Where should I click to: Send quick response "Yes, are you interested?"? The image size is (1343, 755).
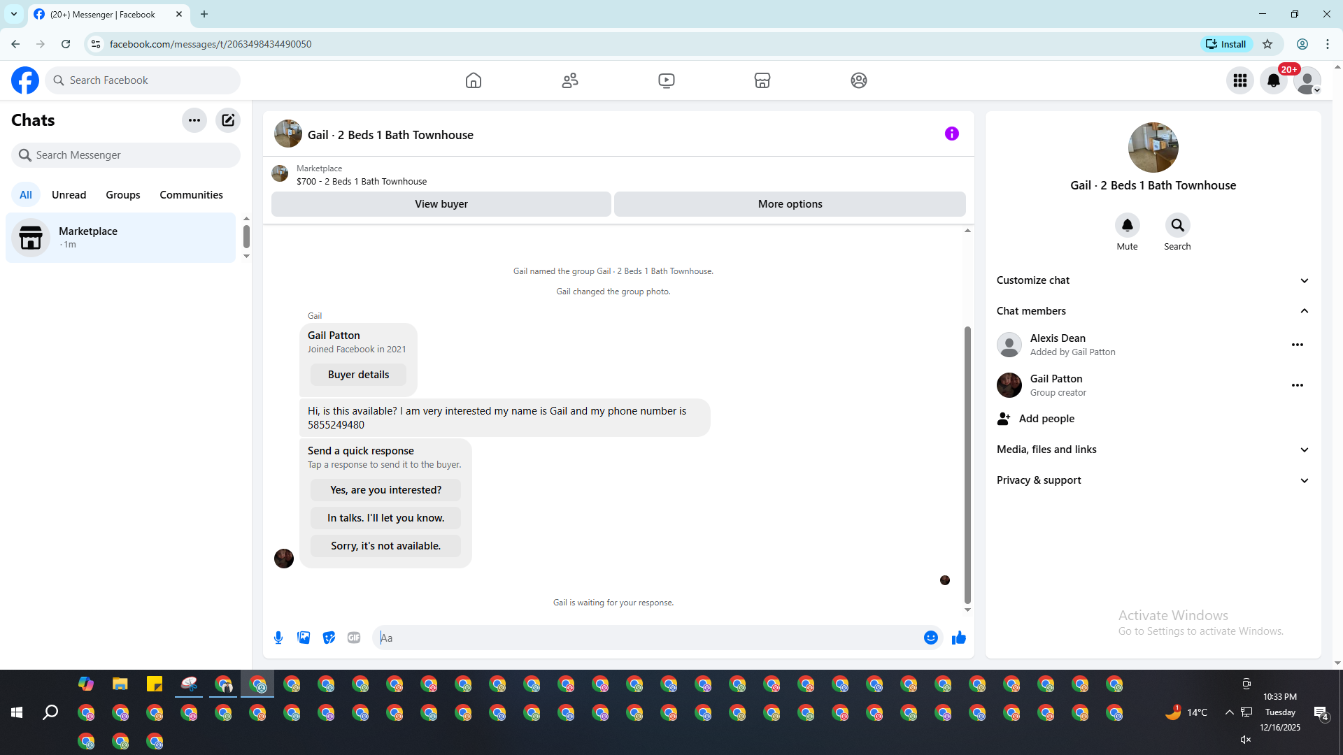385,490
